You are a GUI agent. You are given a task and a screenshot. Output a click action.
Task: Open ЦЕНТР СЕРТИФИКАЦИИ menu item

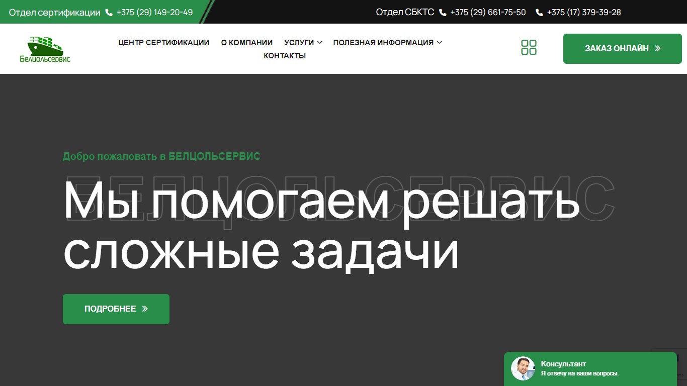[x=164, y=43]
